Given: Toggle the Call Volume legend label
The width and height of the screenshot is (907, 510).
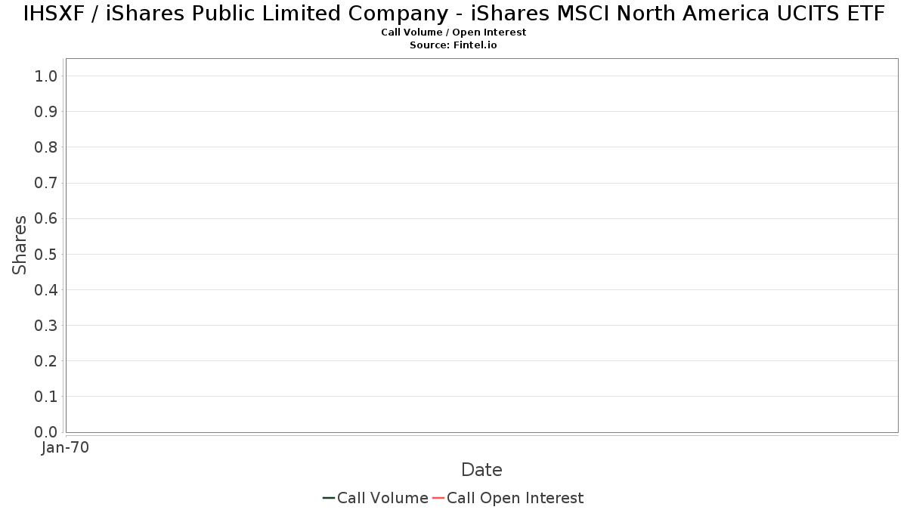Looking at the screenshot, I should click(382, 498).
